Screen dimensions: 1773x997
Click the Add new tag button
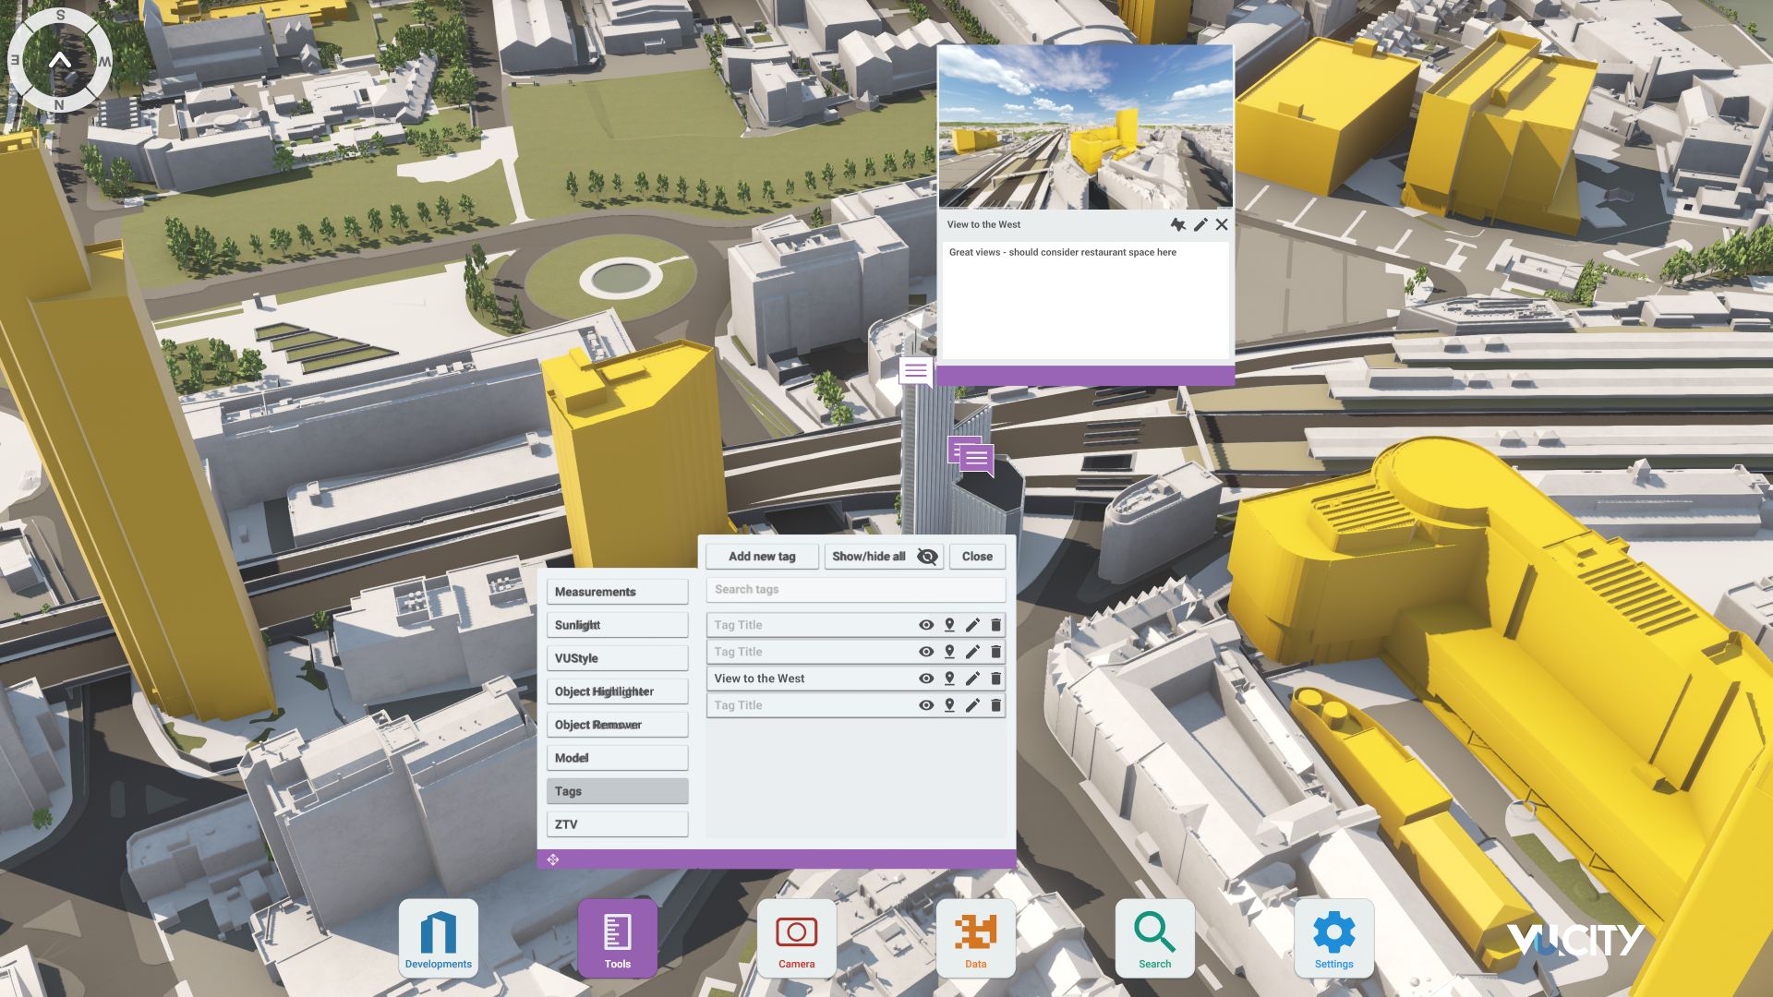[x=763, y=556]
